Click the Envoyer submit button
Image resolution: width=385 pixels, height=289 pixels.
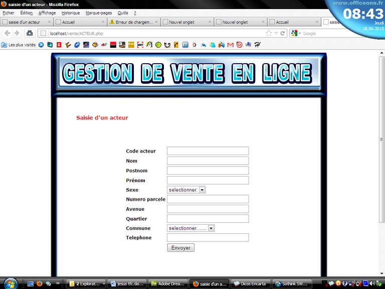tap(180, 248)
